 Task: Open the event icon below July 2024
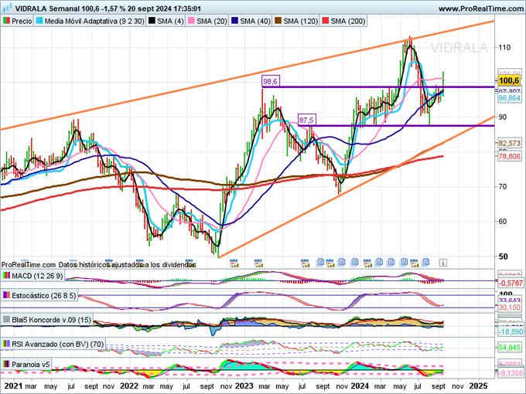[x=415, y=263]
